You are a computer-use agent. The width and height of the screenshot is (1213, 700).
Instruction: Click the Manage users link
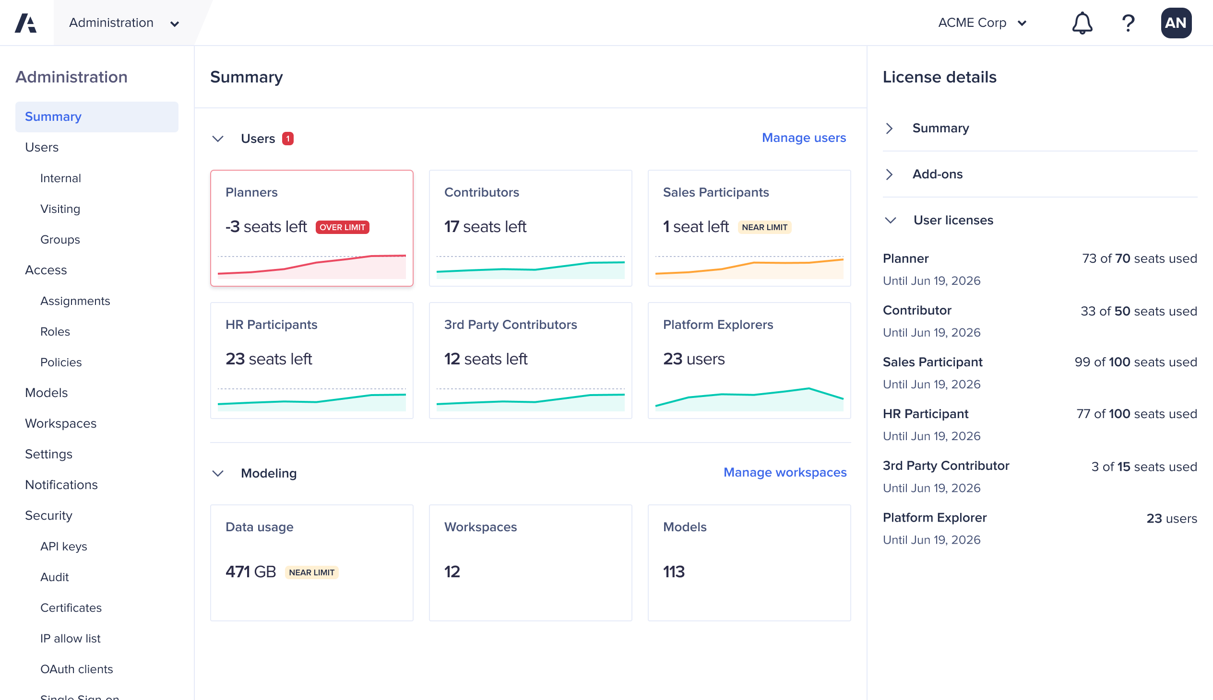804,138
